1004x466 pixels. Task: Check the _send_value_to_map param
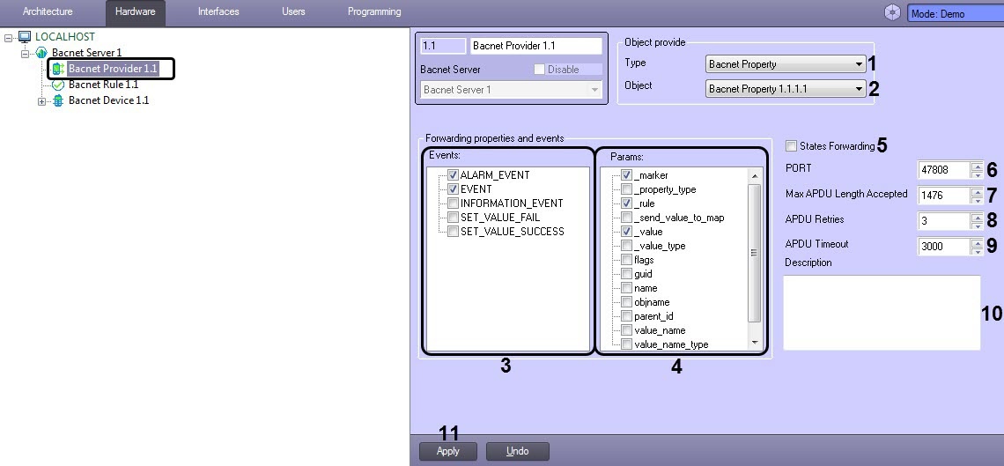pos(626,218)
